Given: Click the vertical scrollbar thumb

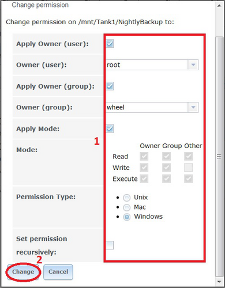Looking at the screenshot, I should pyautogui.click(x=219, y=157).
